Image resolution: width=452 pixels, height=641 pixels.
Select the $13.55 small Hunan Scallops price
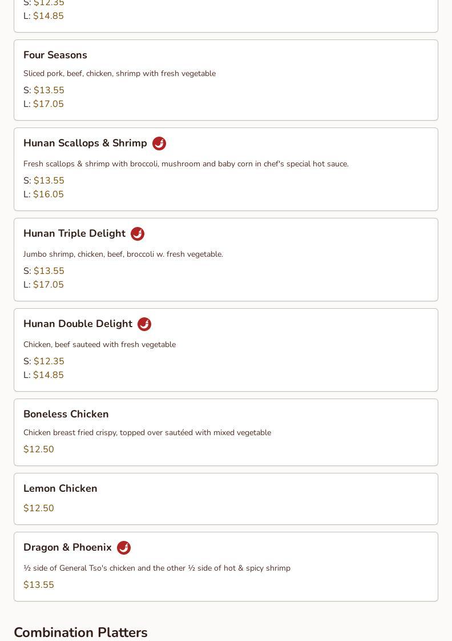click(x=49, y=180)
